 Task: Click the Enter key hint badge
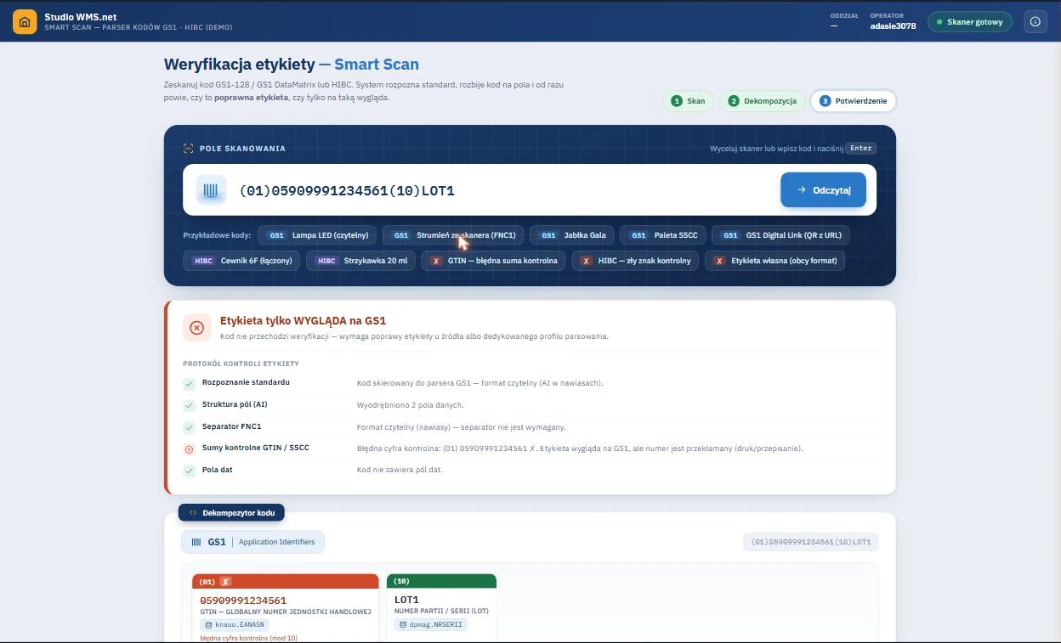[x=861, y=148]
